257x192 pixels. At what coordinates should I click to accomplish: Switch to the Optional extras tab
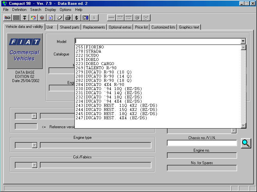click(x=120, y=27)
